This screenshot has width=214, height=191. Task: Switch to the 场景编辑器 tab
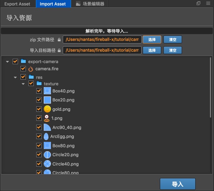point(90,4)
